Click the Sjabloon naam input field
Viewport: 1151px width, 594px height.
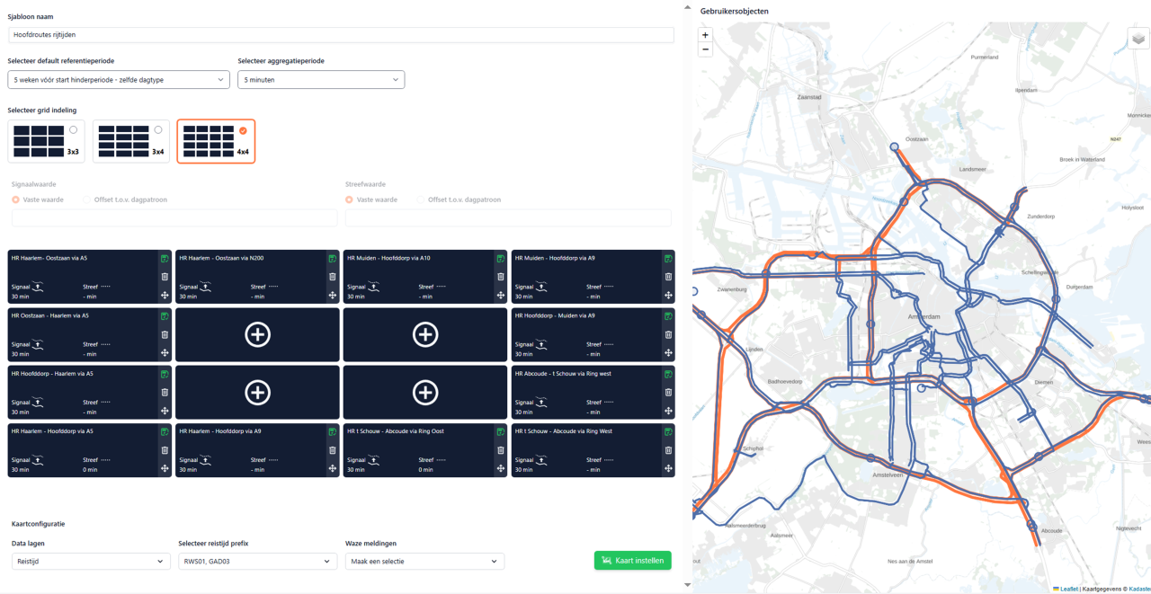tap(341, 35)
